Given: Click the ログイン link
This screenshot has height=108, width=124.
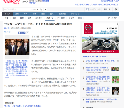Looking at the screenshot, I should [x=33, y=3].
